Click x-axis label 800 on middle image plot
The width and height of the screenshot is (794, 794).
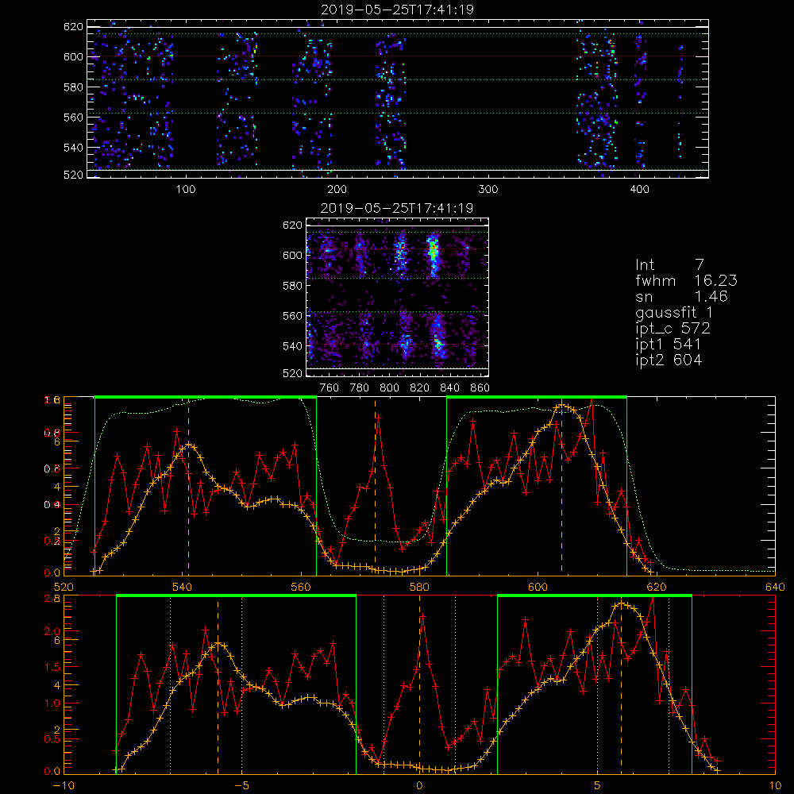[x=389, y=388]
